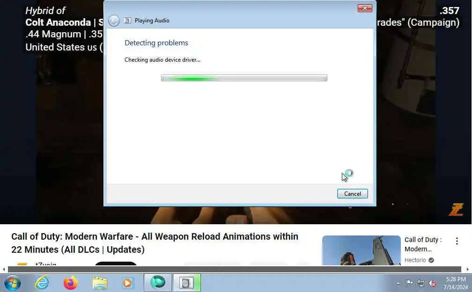Image resolution: width=472 pixels, height=292 pixels.
Task: Show hidden tray icons arrow
Action: pos(398,283)
